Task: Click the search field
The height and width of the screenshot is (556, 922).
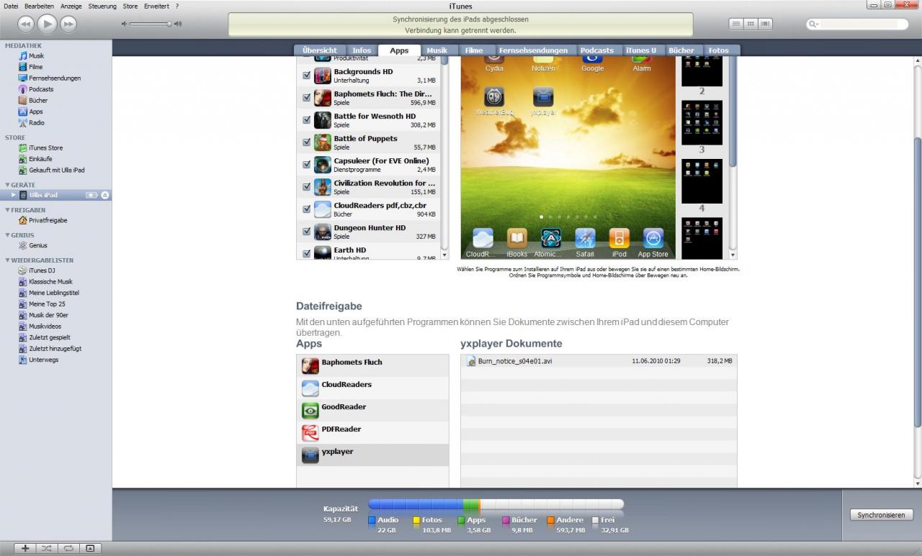Action: click(x=857, y=24)
